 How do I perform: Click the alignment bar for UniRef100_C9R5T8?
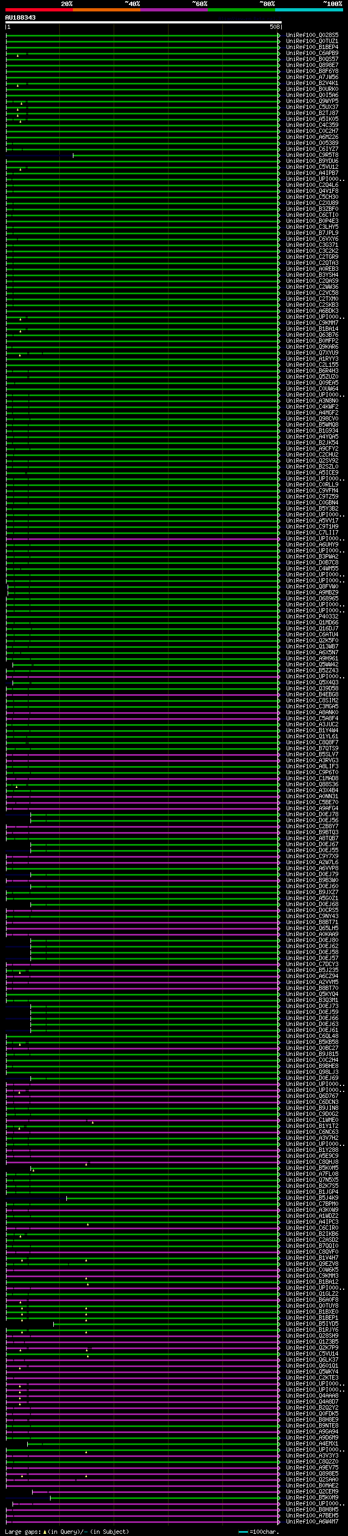[x=176, y=156]
